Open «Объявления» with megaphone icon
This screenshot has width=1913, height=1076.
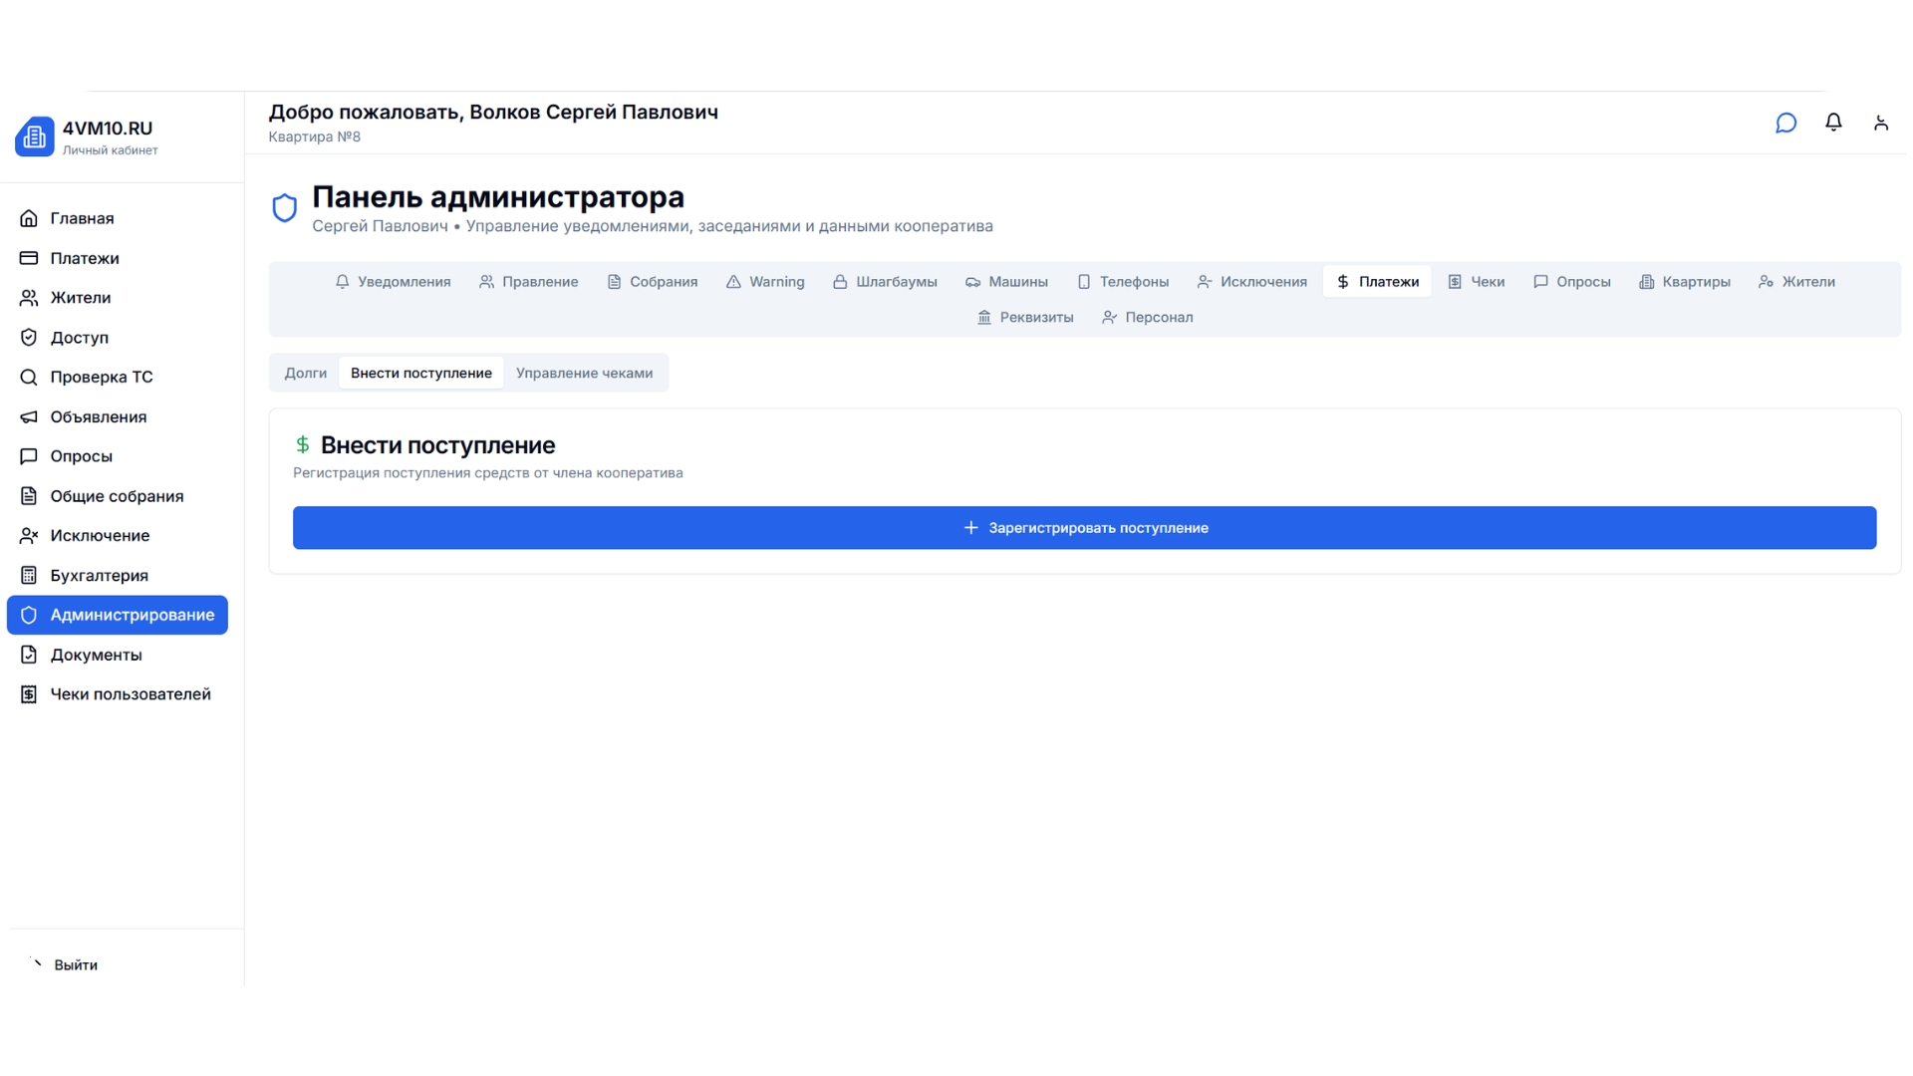[98, 416]
